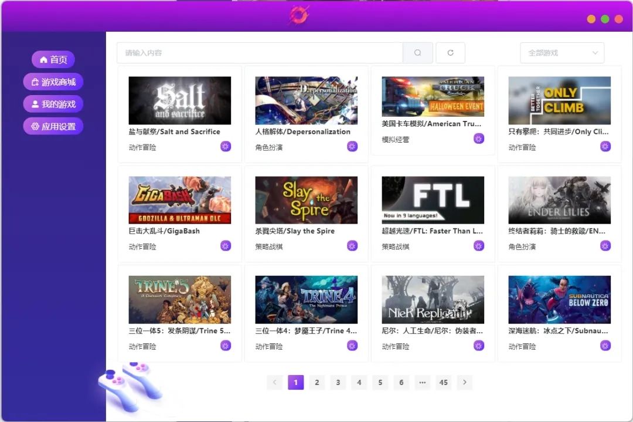Click title 超越光速/FTL: Faster Than L...

tap(433, 231)
